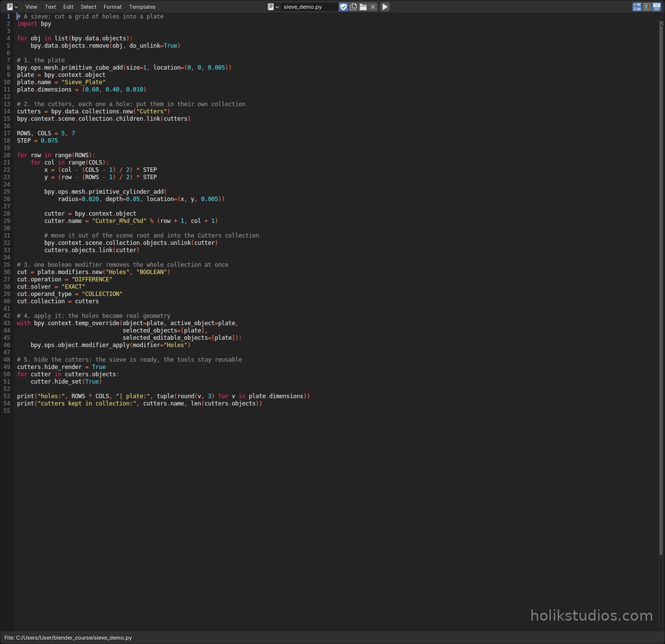
Task: Click the 'cutters.hide_render = True' line
Action: pos(61,367)
